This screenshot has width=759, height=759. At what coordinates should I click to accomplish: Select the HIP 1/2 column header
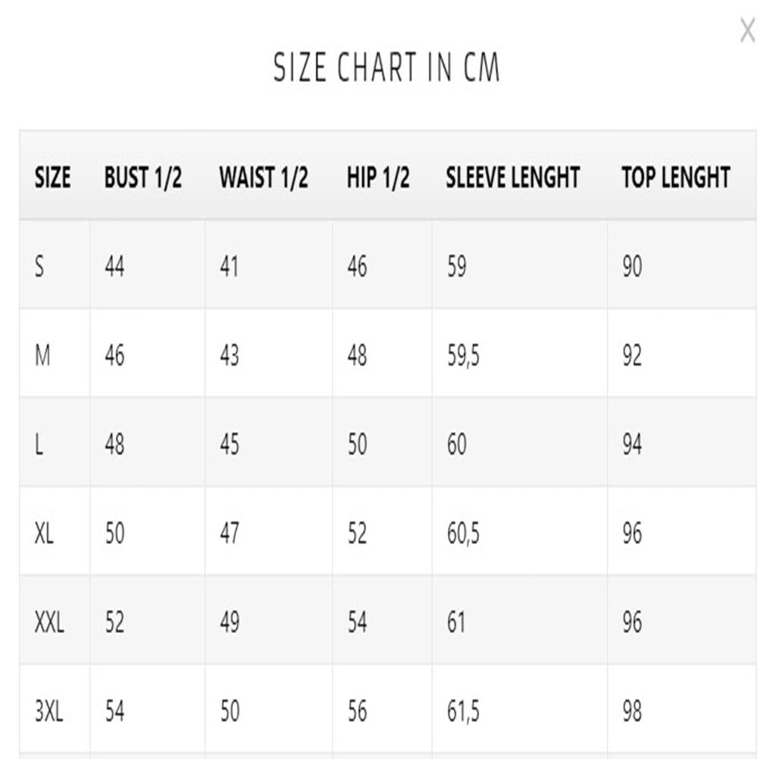(x=379, y=177)
